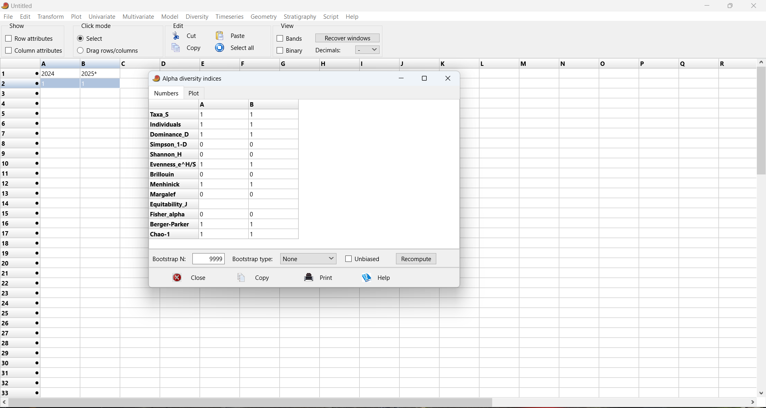The width and height of the screenshot is (766, 408).
Task: Choose the Select click mode radio button
Action: coord(80,39)
